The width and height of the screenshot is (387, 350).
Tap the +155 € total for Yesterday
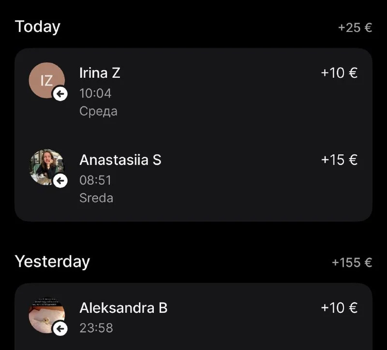352,262
